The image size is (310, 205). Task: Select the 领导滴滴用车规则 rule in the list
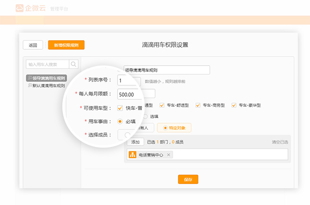pyautogui.click(x=47, y=78)
